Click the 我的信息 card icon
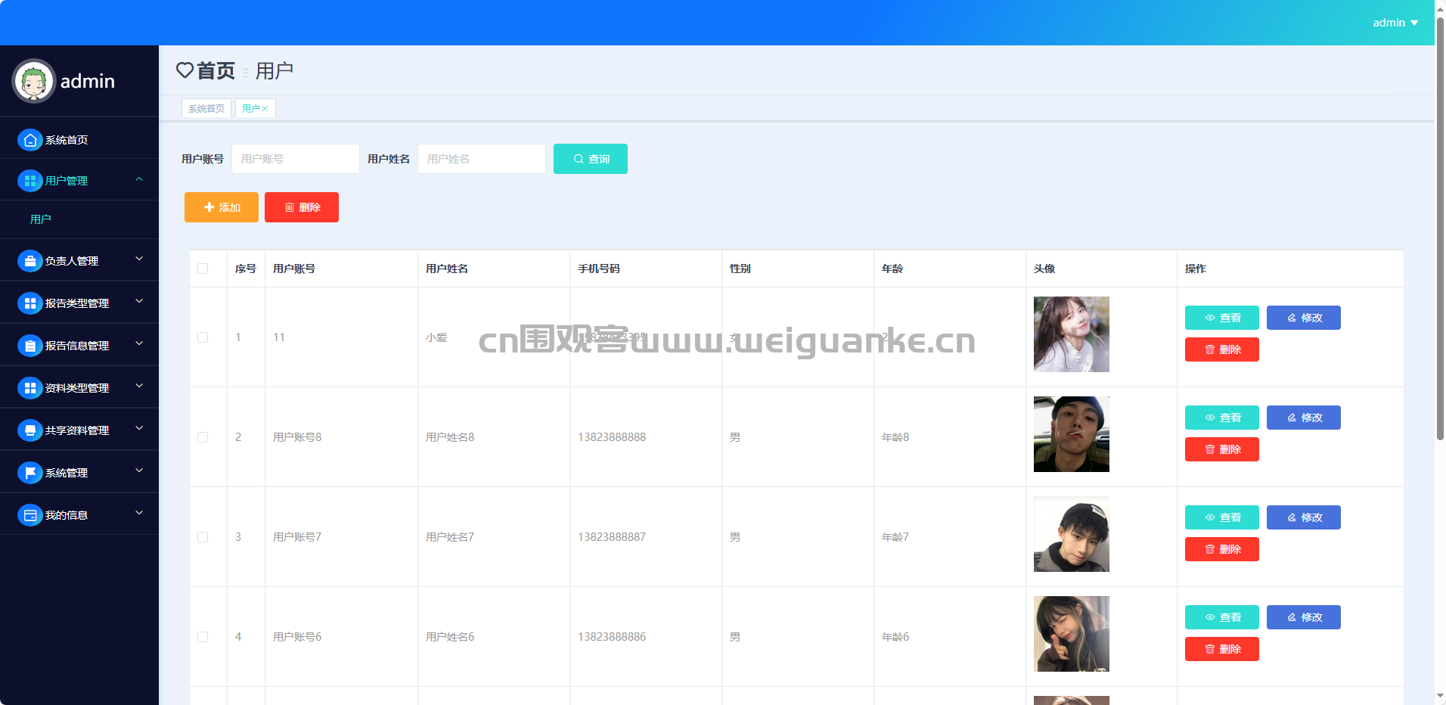 (x=29, y=515)
